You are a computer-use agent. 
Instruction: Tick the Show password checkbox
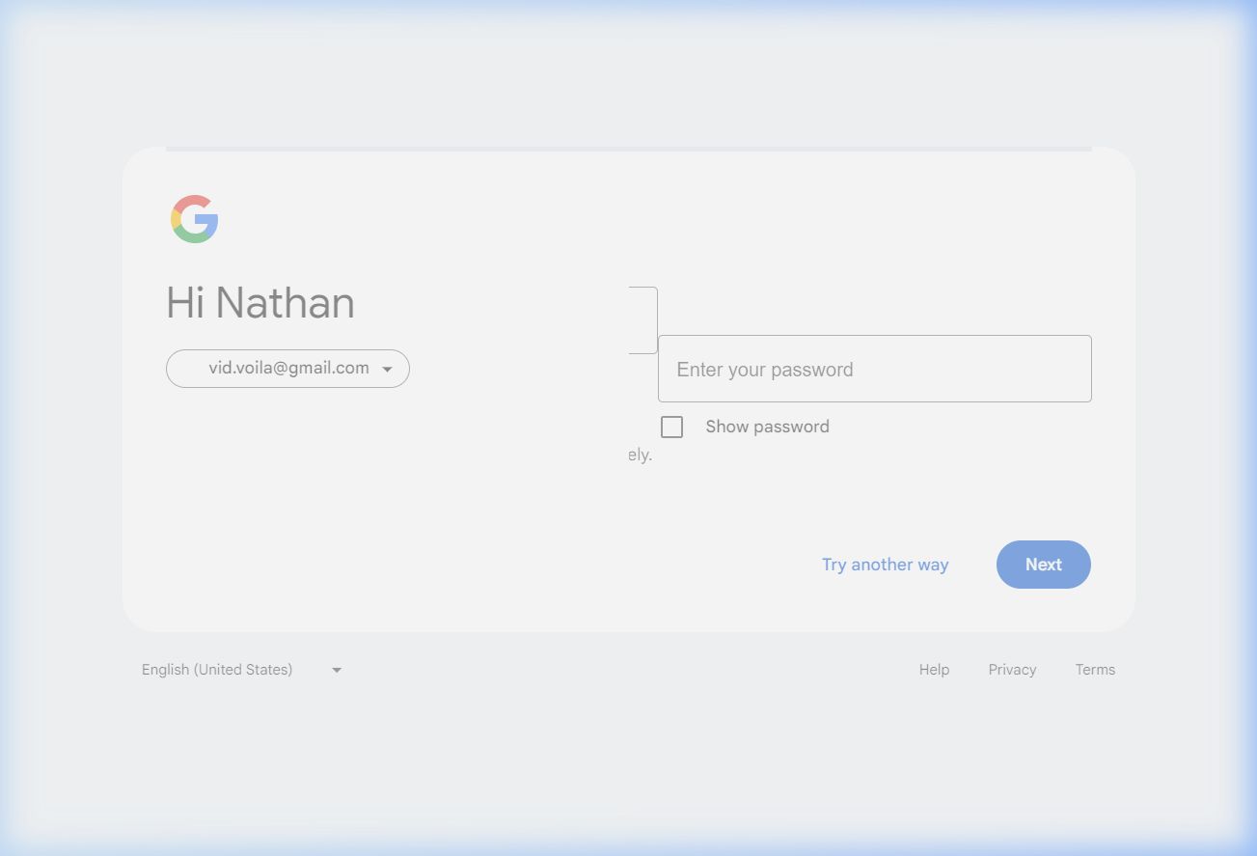click(x=671, y=427)
